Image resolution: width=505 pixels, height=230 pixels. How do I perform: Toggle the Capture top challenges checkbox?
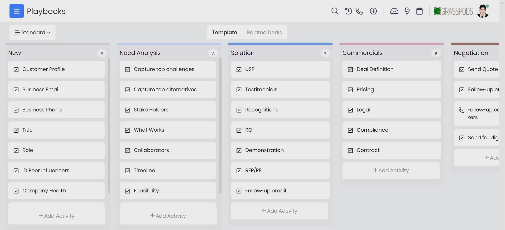pyautogui.click(x=128, y=69)
